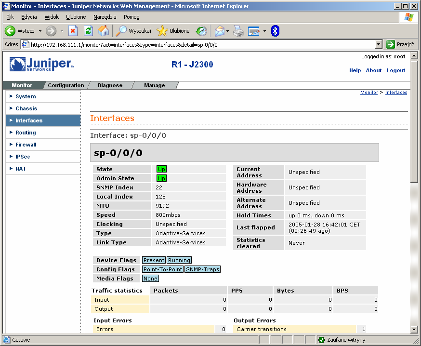This screenshot has width=421, height=346.
Task: Stop page loading with the red X icon
Action: click(x=73, y=31)
